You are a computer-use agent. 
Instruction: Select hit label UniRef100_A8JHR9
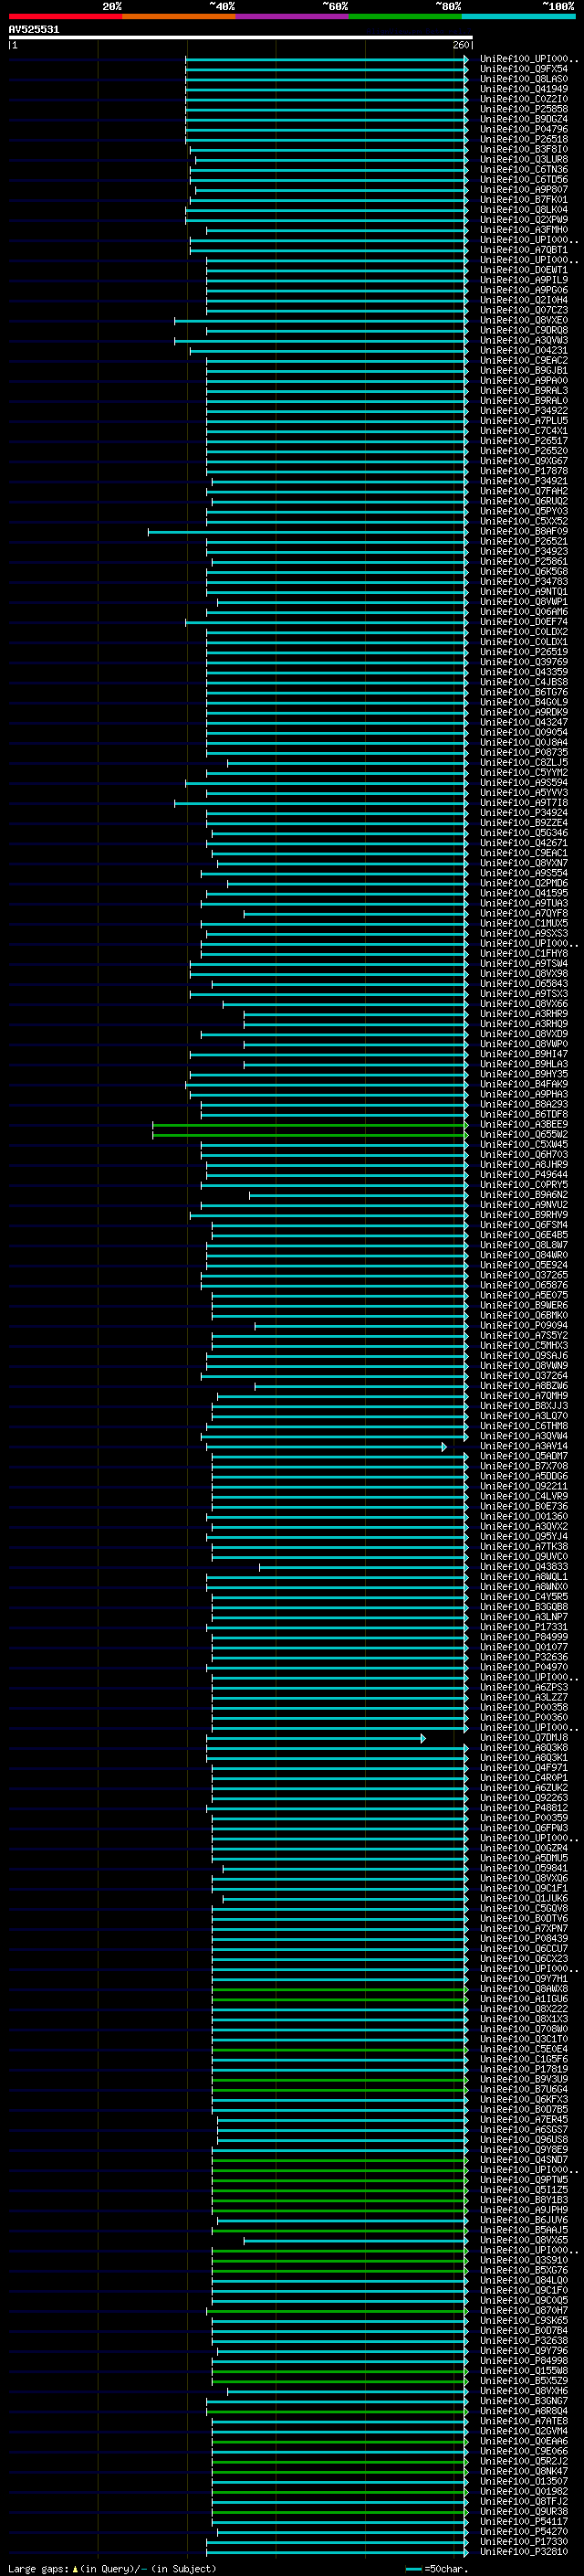tap(524, 1164)
